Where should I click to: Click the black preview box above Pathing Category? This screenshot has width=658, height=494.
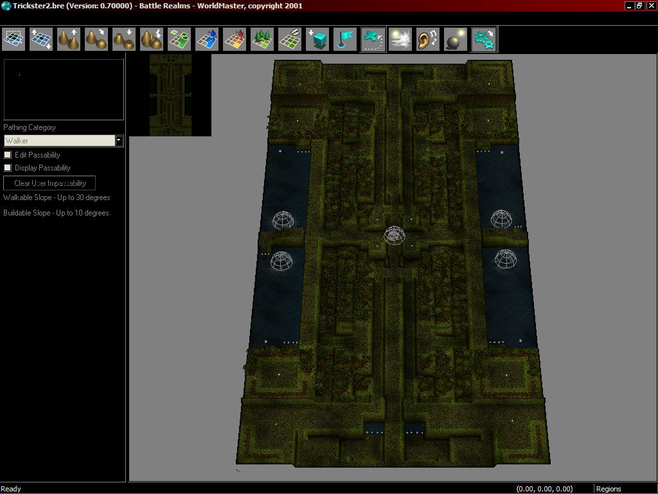coord(64,89)
